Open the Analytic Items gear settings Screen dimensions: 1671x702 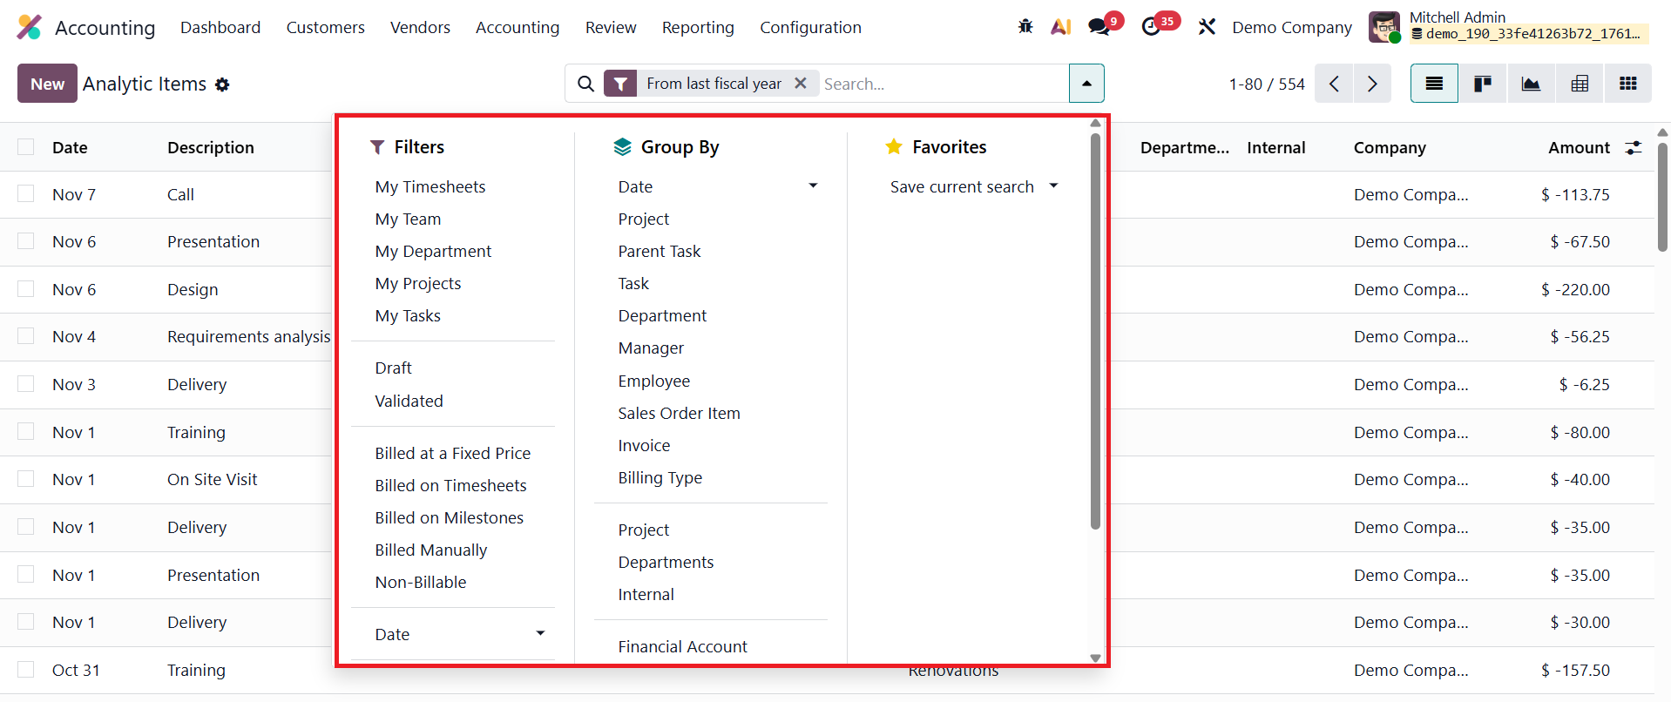222,84
